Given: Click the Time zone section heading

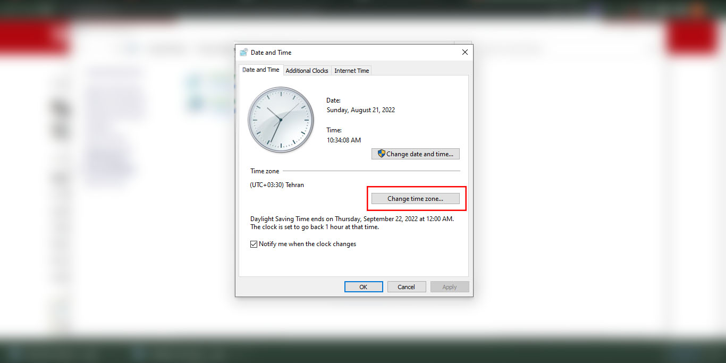Looking at the screenshot, I should point(265,171).
